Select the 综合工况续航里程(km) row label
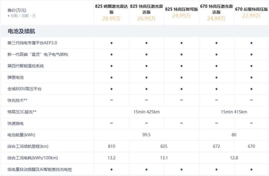This screenshot has width=269, height=176. coord(28,146)
